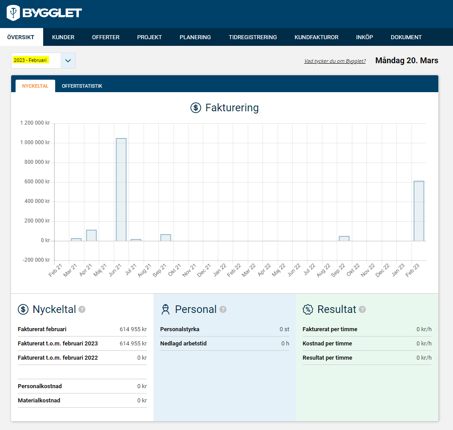
Task: Open the Kunder menu
Action: (63, 37)
